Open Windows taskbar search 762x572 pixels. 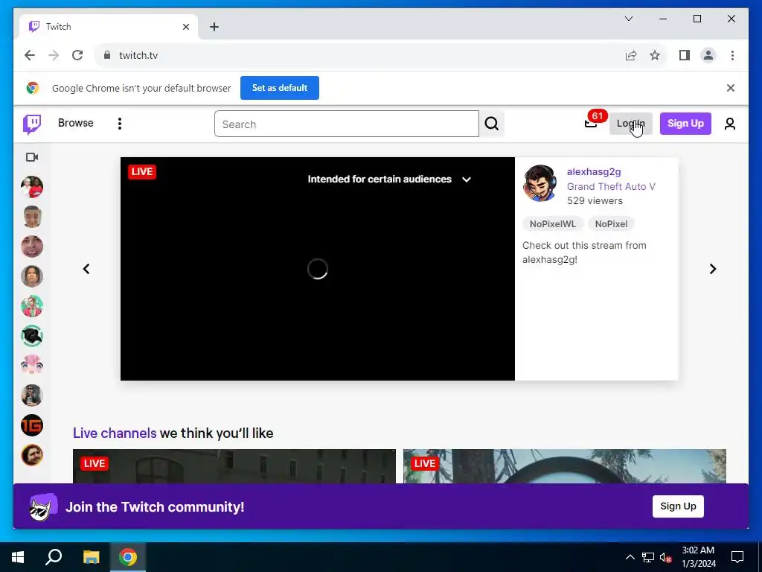tap(54, 557)
